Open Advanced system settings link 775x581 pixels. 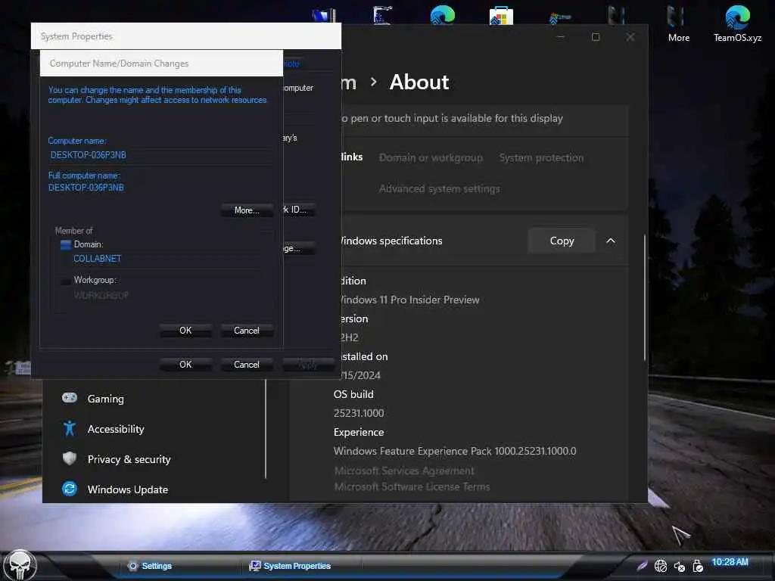pyautogui.click(x=440, y=188)
